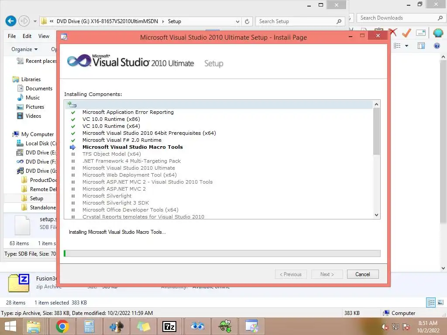
Task: Click the Setup breadcrumb segment
Action: tap(175, 21)
